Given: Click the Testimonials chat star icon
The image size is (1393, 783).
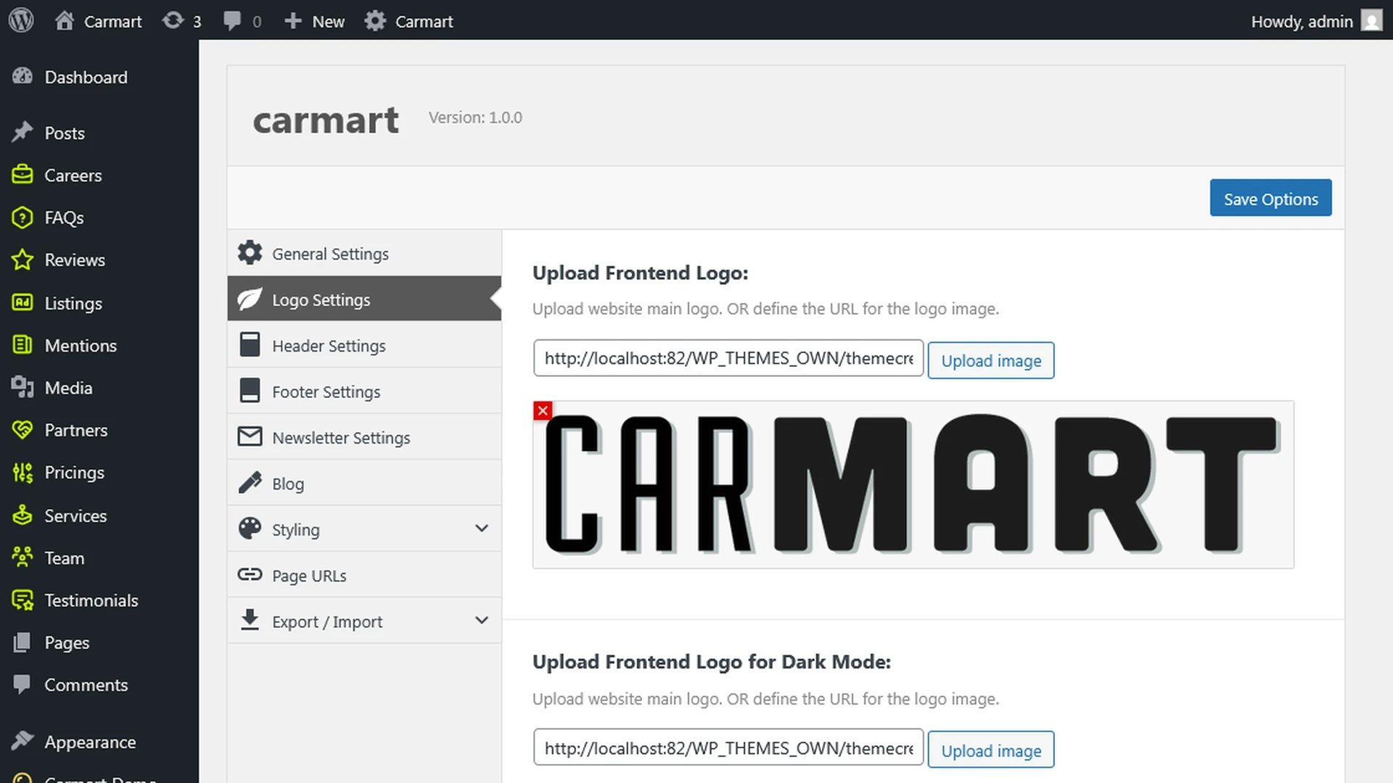Looking at the screenshot, I should [x=22, y=600].
